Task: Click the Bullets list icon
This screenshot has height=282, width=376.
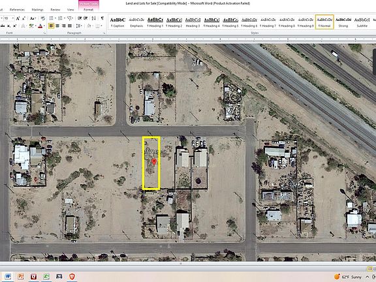Action: click(51, 18)
